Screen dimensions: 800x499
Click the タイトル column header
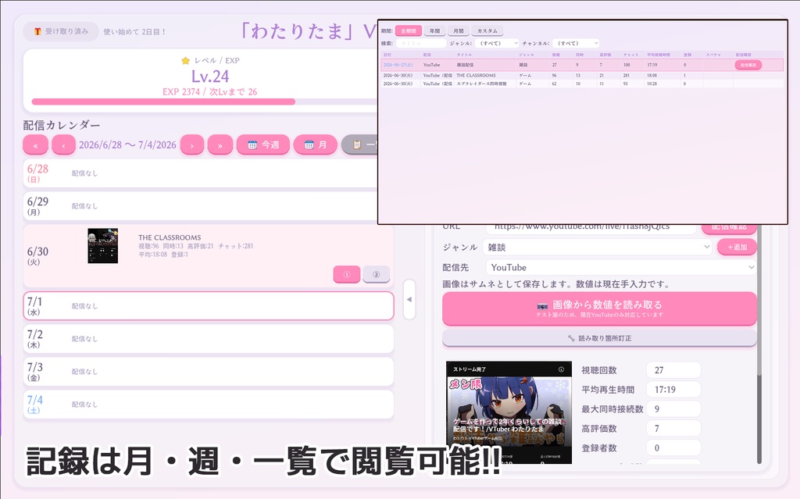(464, 55)
